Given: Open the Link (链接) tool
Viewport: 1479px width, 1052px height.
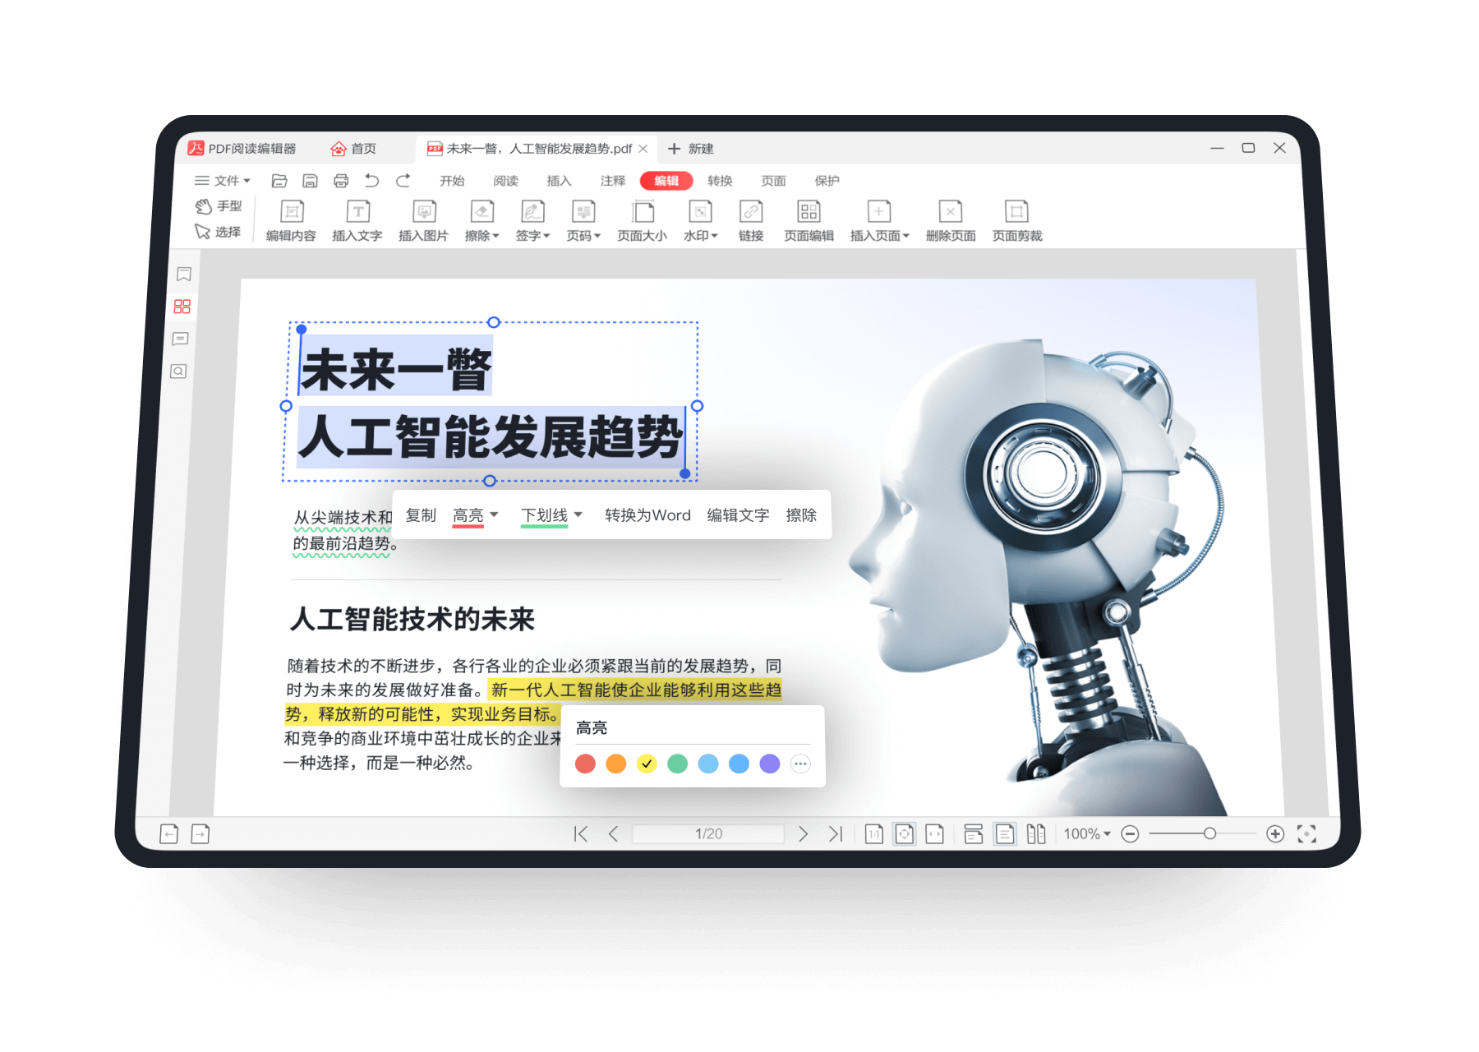Looking at the screenshot, I should tap(751, 220).
